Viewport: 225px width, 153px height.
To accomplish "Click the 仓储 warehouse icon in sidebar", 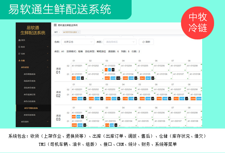I will click(19, 61).
